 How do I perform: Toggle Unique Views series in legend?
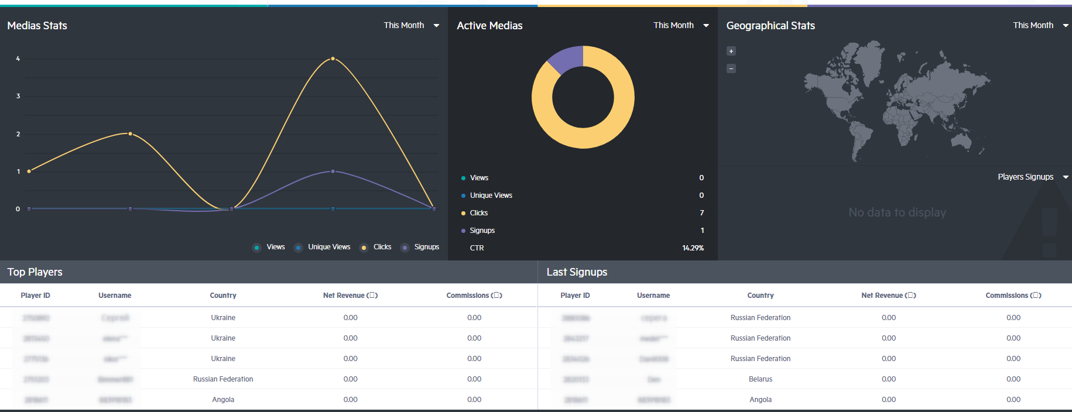pyautogui.click(x=322, y=247)
